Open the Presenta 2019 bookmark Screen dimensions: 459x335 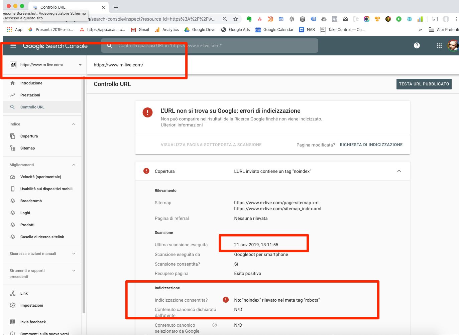click(50, 30)
